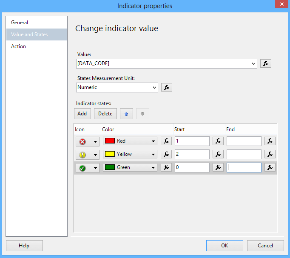Open Start expression editor for Green row
The width and height of the screenshot is (290, 258).
[218, 167]
